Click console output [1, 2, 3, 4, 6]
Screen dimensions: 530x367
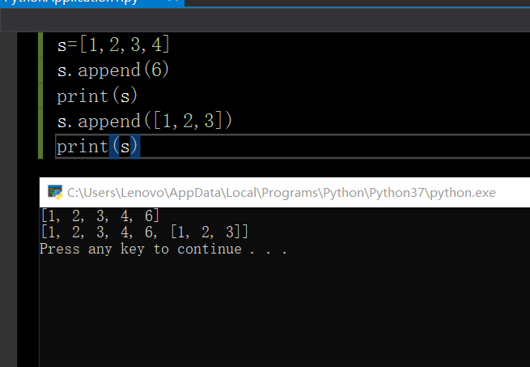(x=100, y=216)
